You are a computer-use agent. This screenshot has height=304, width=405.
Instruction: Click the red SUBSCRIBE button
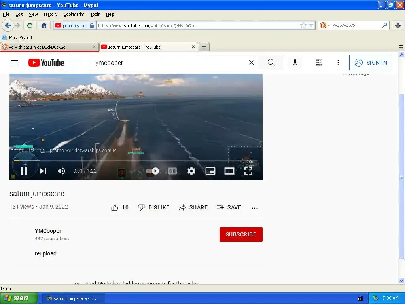tap(241, 234)
